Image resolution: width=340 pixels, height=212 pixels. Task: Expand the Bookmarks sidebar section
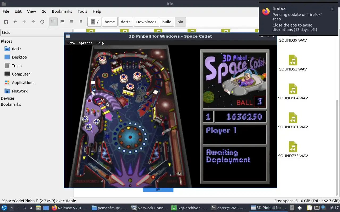click(11, 104)
